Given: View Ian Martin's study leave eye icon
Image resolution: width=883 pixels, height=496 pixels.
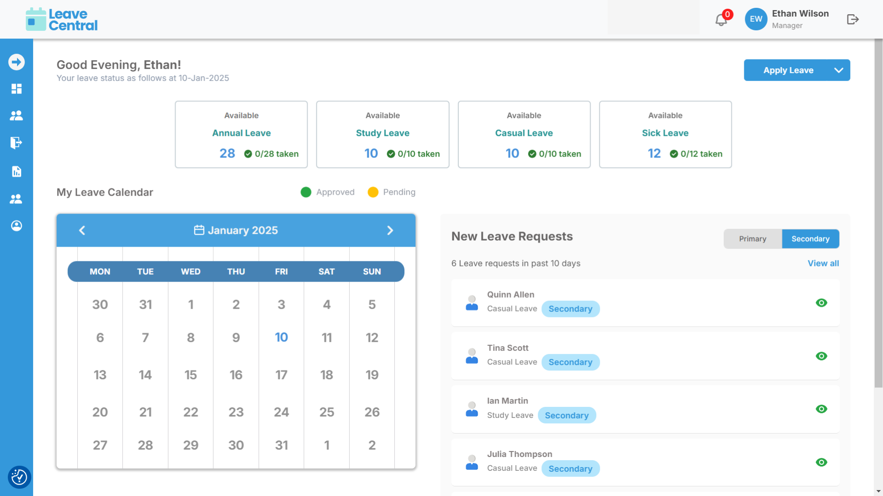Looking at the screenshot, I should [x=821, y=409].
